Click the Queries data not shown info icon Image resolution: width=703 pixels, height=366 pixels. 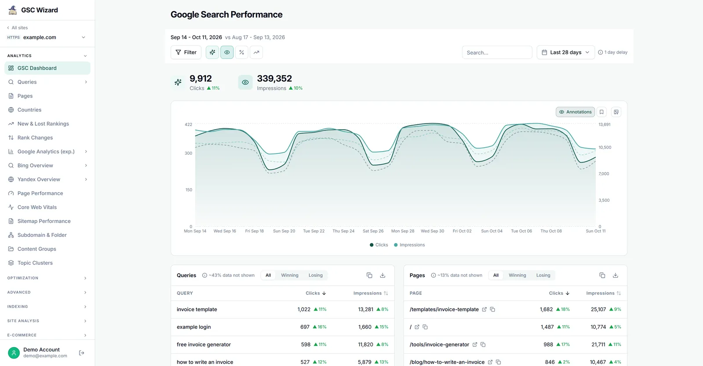(x=205, y=275)
